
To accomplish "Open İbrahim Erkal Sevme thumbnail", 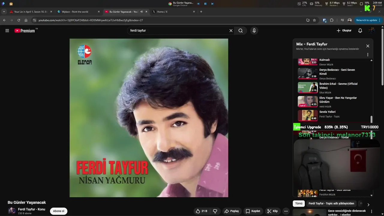I will point(307,87).
